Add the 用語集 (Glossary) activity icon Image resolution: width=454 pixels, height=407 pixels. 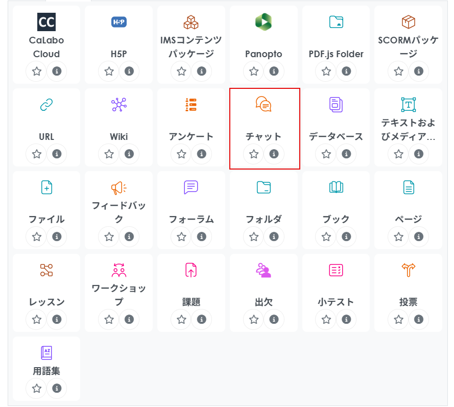(x=46, y=353)
